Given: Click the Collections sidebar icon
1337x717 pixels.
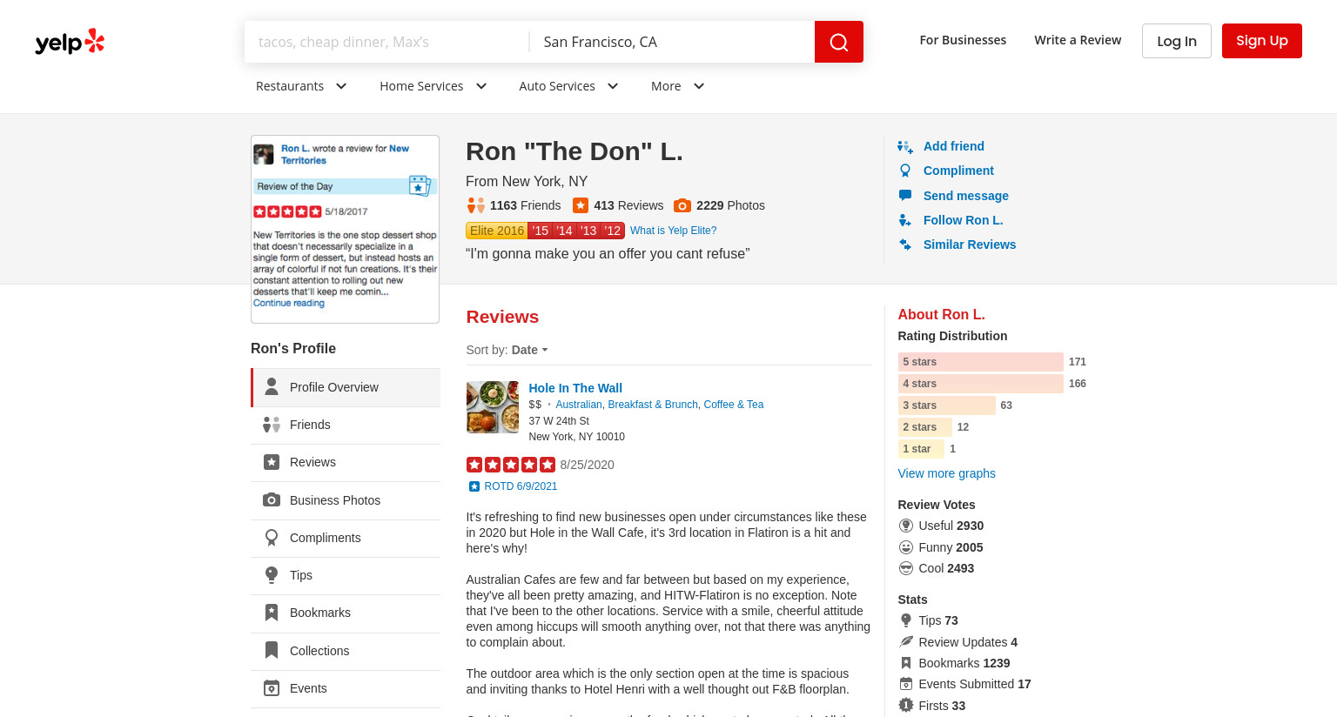Looking at the screenshot, I should [272, 650].
